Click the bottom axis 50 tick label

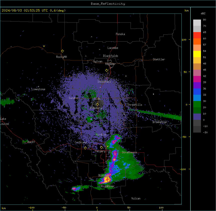pyautogui.click(x=129, y=207)
